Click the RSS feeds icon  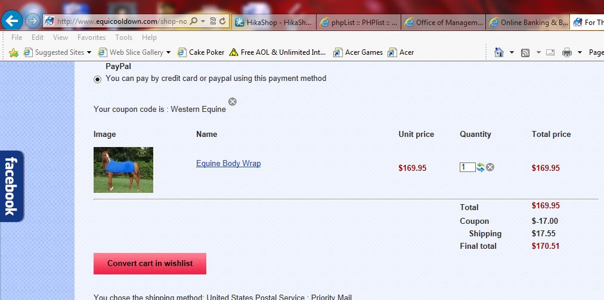tap(525, 53)
